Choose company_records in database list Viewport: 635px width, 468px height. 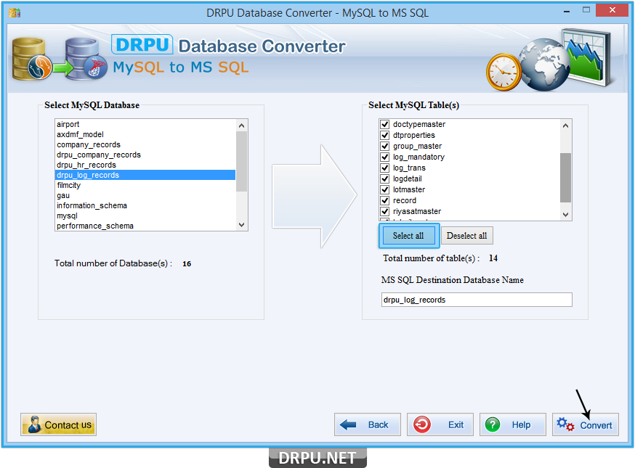click(145, 144)
